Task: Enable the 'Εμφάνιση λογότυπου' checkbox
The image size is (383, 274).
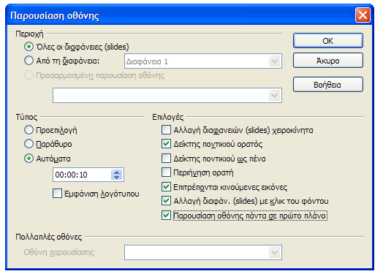Action: pos(58,194)
